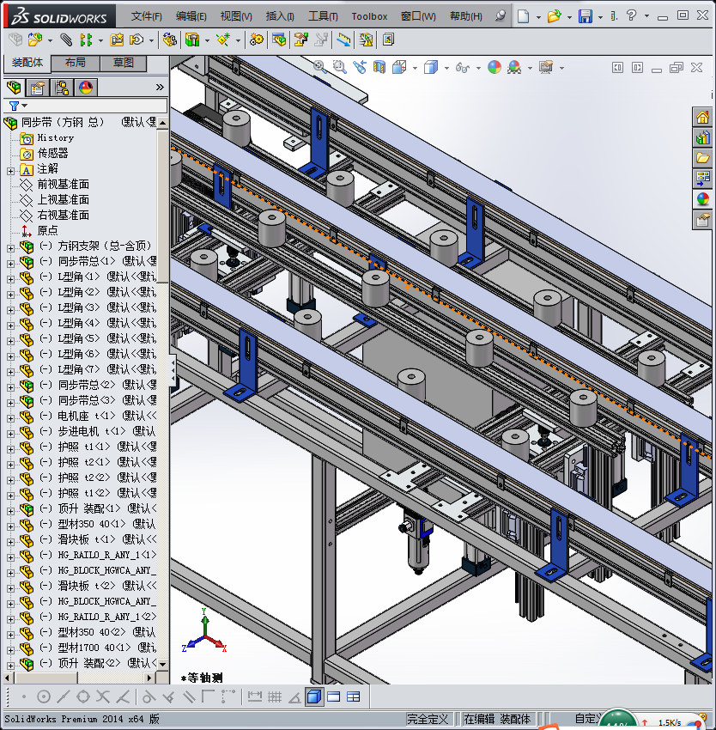
Task: Open the Design Library task pane tab
Action: point(702,137)
